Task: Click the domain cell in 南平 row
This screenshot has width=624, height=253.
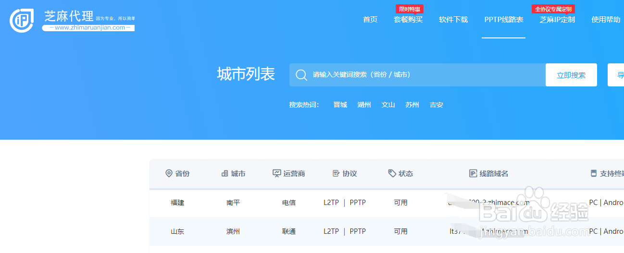Action: (489, 203)
